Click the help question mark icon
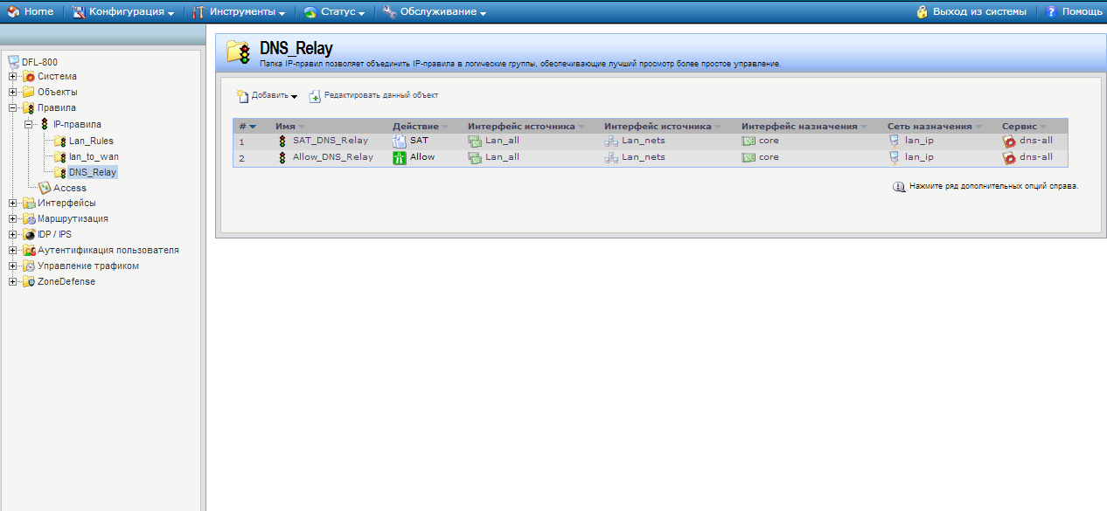 [1052, 11]
